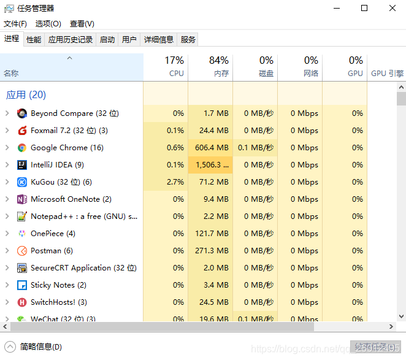The width and height of the screenshot is (406, 360).
Task: Click the 271.3 MB Postman memory cell
Action: (x=210, y=250)
